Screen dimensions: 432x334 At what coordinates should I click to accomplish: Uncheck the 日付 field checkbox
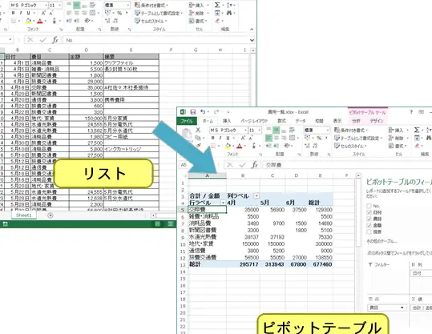369,212
